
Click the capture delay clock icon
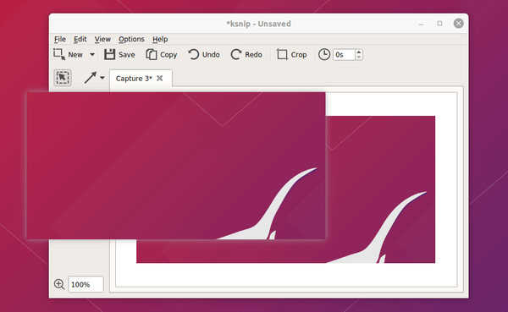[324, 54]
